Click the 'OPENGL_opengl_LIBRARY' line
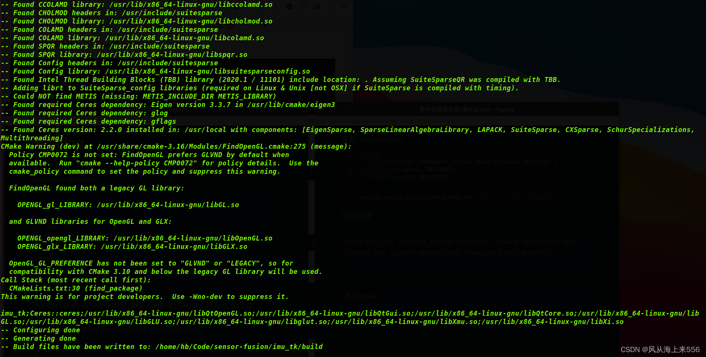706x357 pixels. pos(145,238)
